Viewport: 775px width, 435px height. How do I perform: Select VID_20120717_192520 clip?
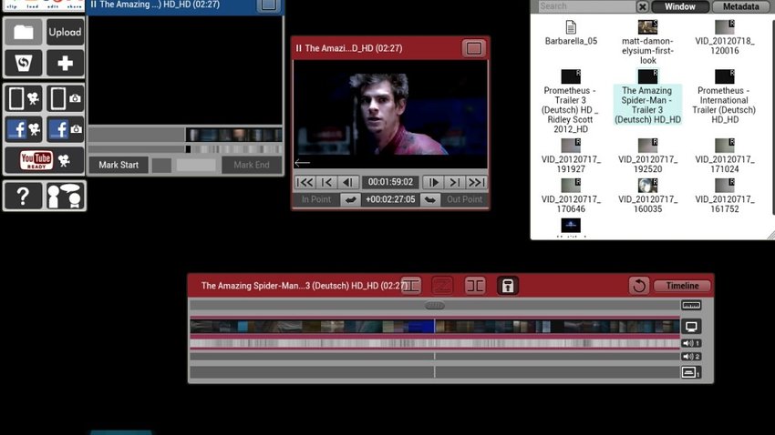[x=647, y=157]
